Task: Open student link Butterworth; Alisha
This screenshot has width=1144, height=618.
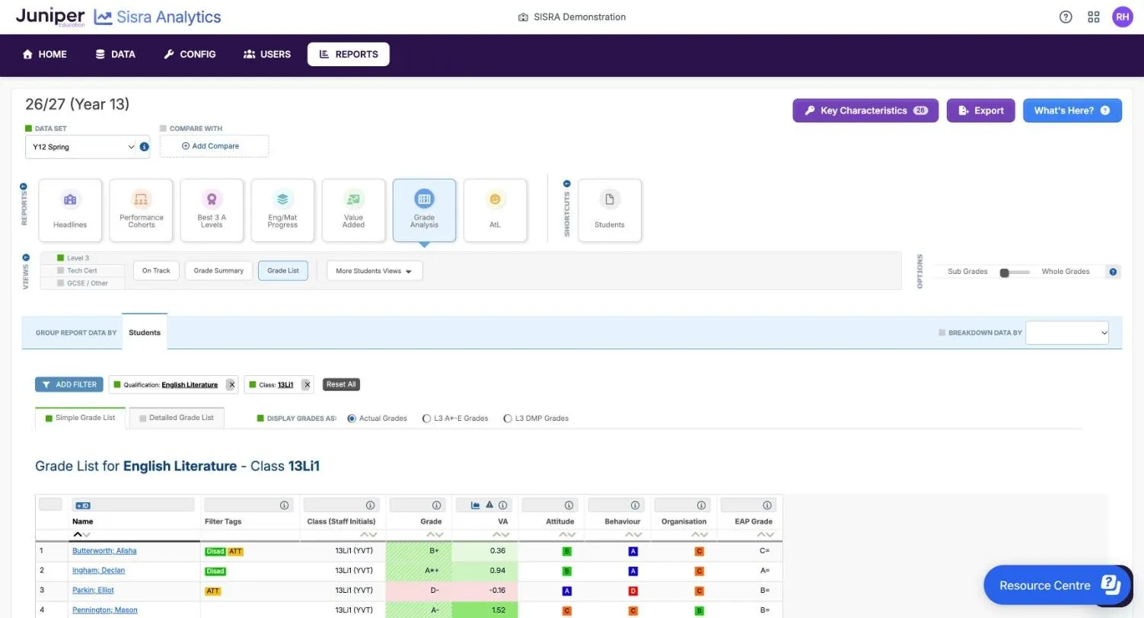Action: click(104, 551)
